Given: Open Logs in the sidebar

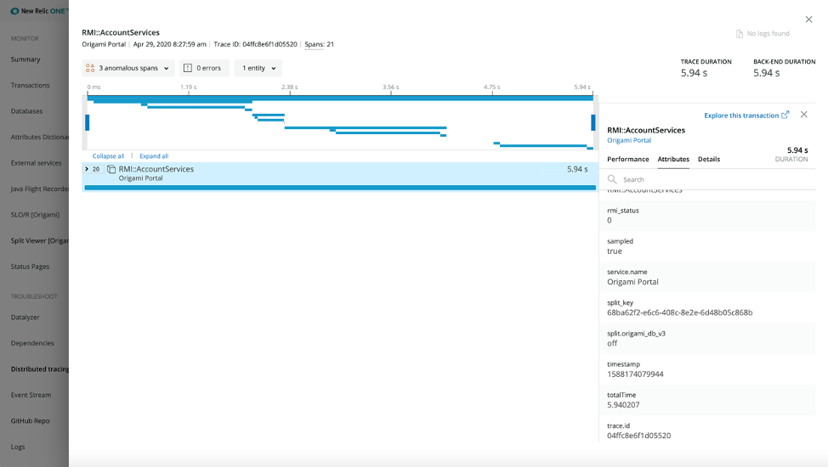Looking at the screenshot, I should pos(17,447).
